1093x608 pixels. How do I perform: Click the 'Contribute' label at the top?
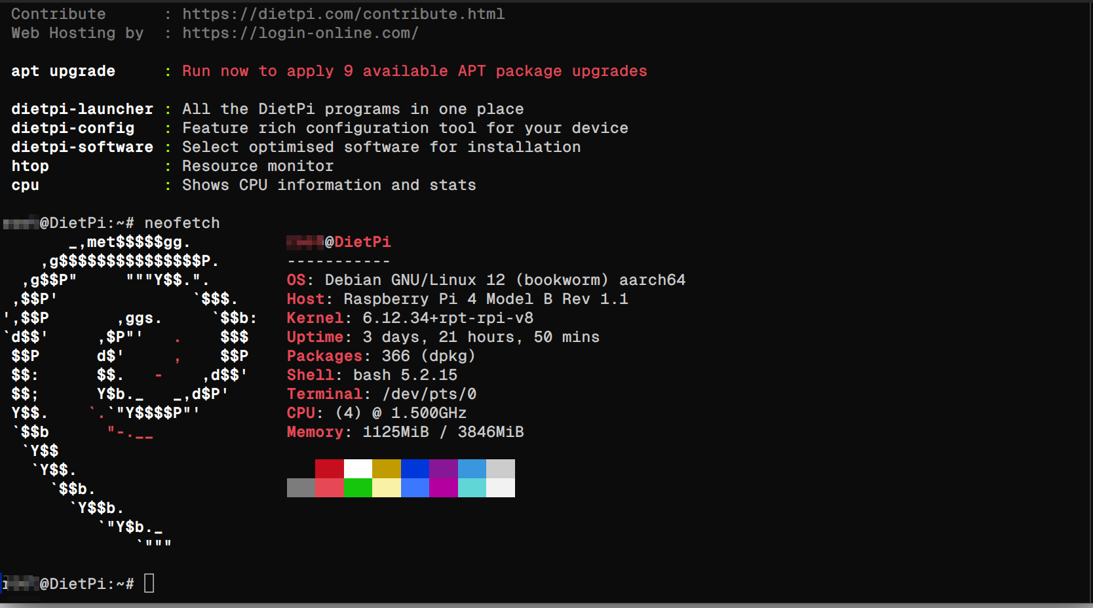tap(58, 14)
